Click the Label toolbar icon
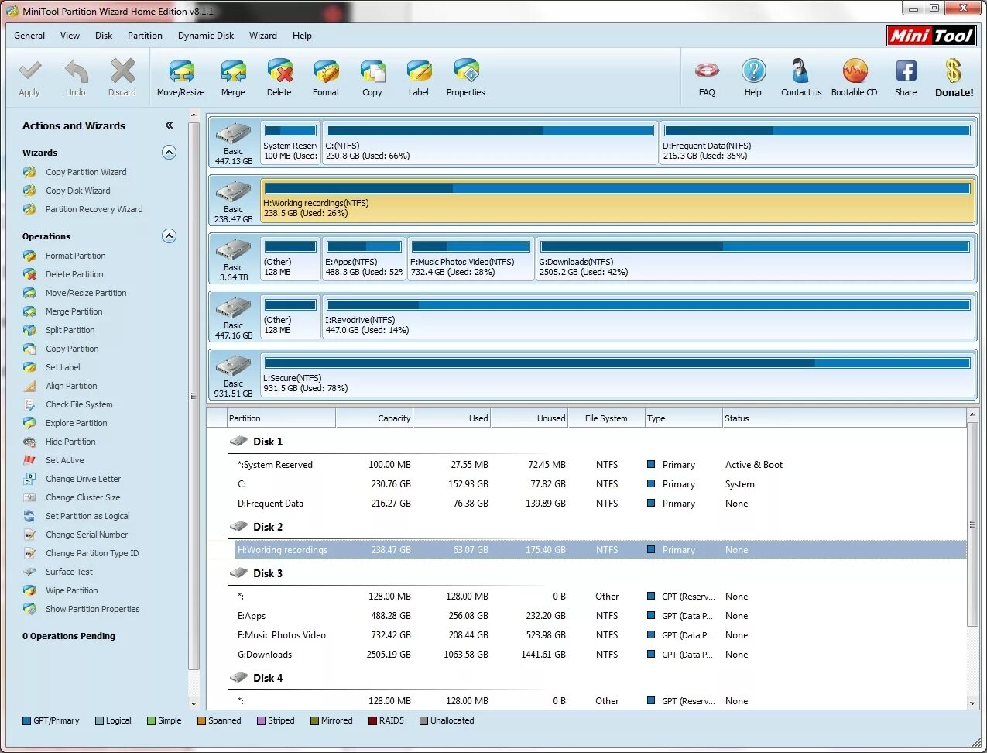 [x=419, y=71]
